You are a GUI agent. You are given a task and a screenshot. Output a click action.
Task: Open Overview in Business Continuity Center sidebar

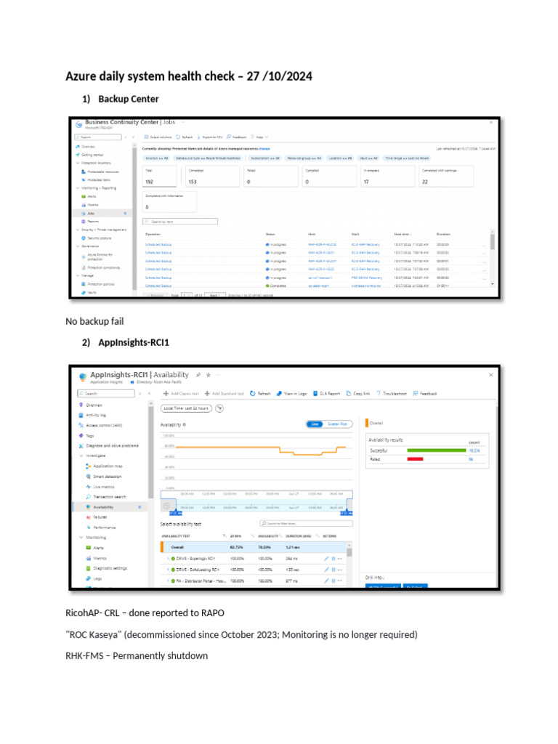88,147
